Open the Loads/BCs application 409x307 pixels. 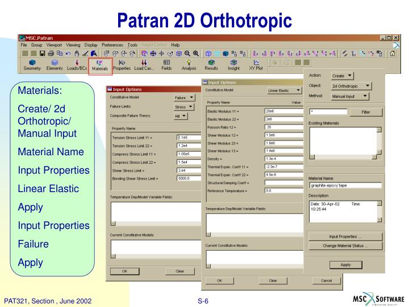(x=77, y=65)
